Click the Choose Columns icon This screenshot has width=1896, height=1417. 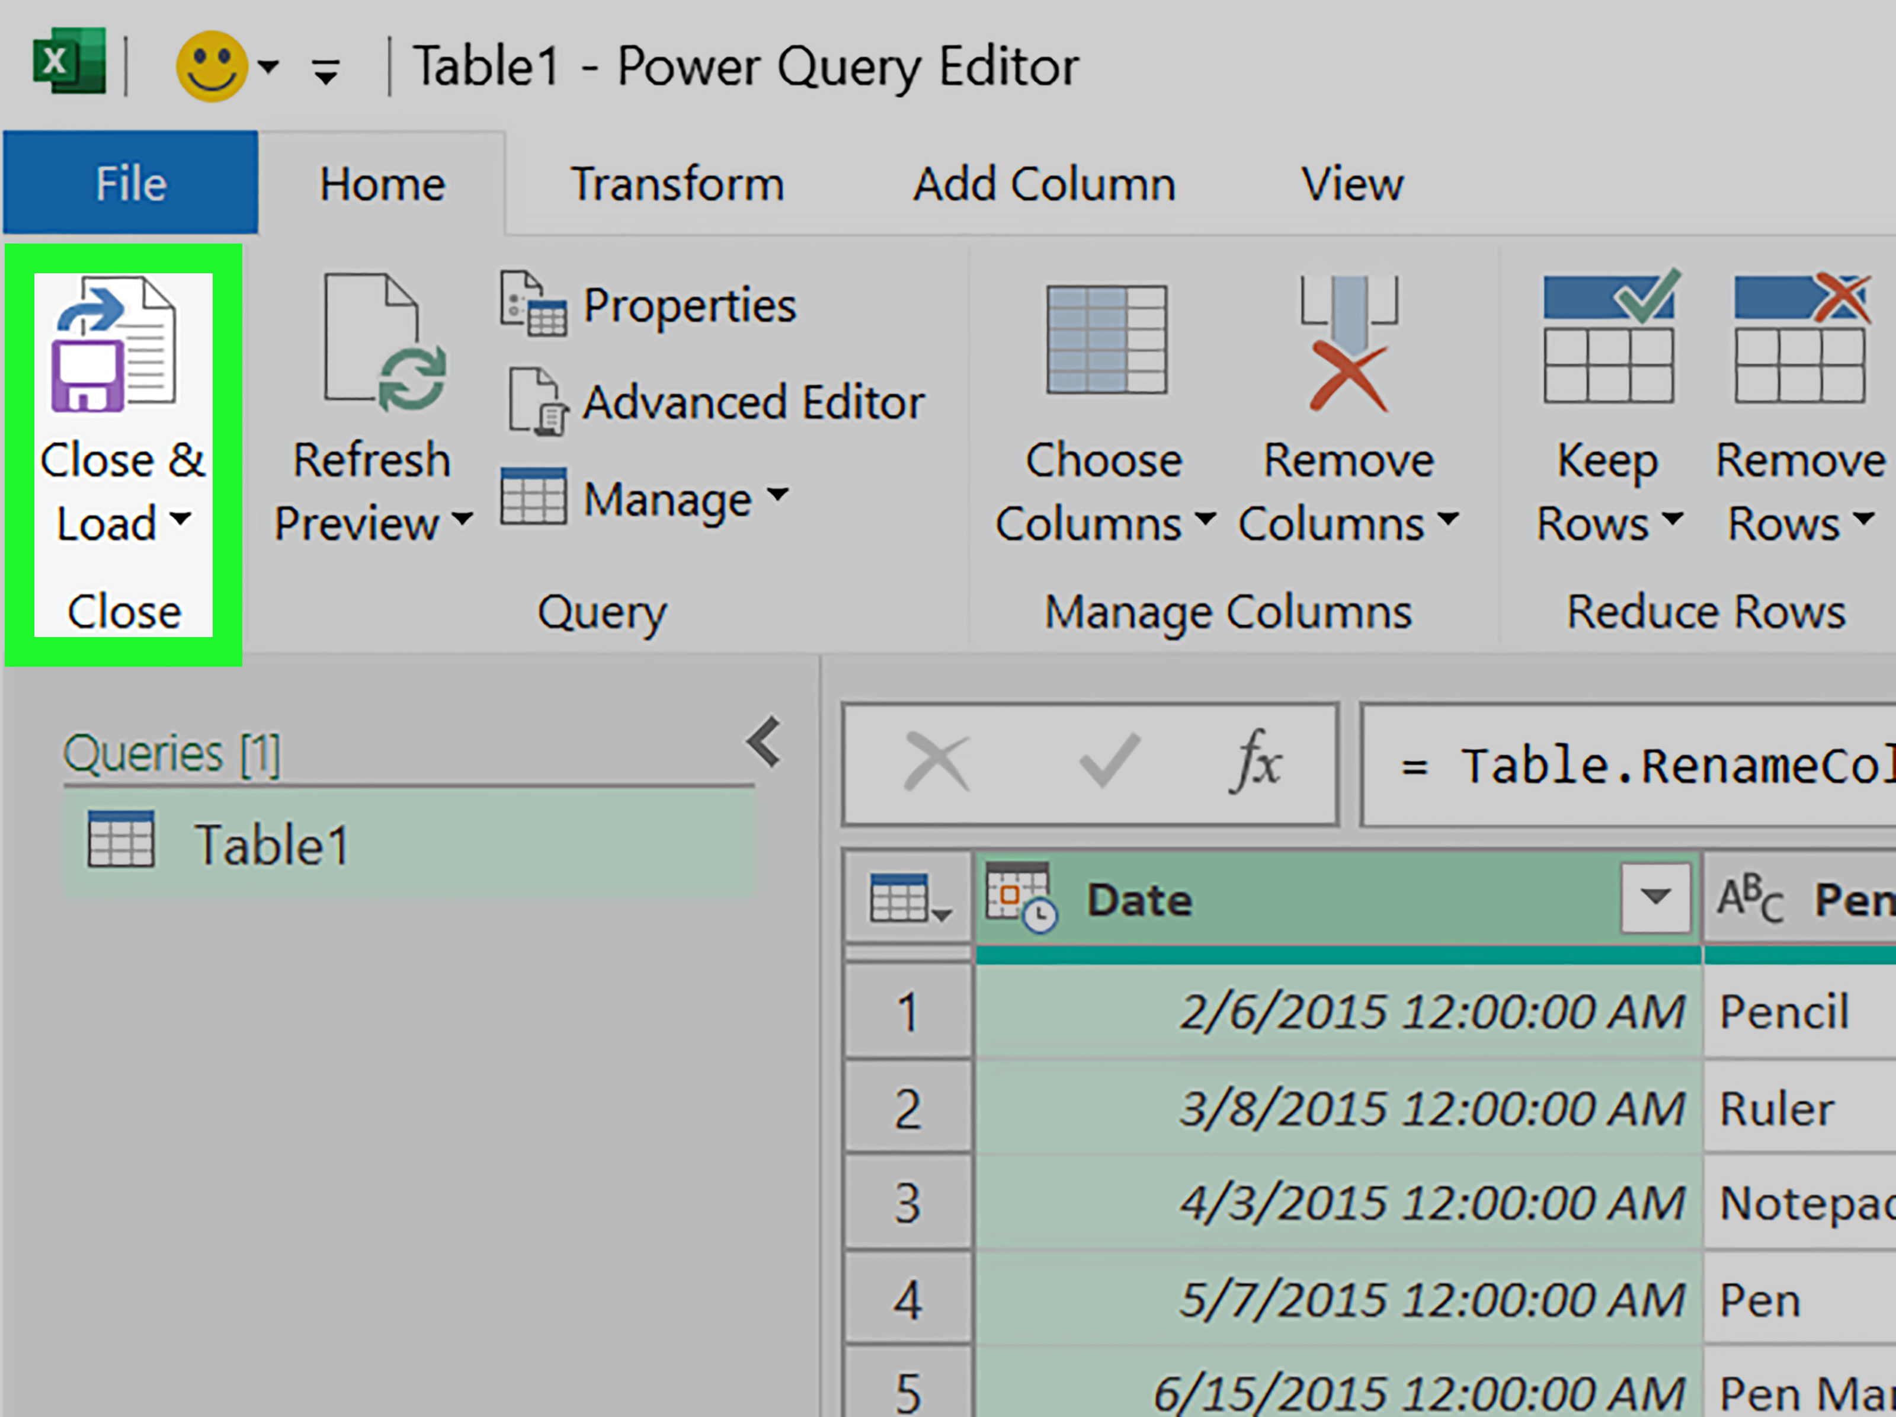[1106, 340]
